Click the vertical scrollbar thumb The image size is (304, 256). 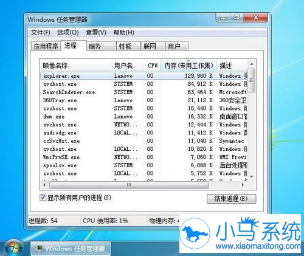pos(252,80)
